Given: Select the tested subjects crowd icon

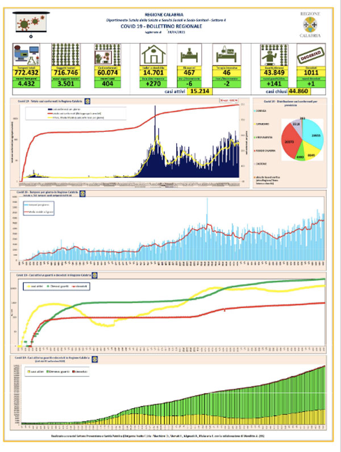Looking at the screenshot, I should coord(66,55).
